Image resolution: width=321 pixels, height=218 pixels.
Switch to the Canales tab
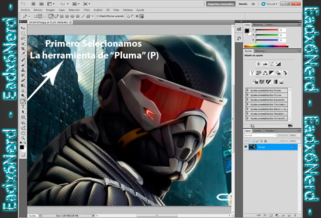(x=257, y=130)
